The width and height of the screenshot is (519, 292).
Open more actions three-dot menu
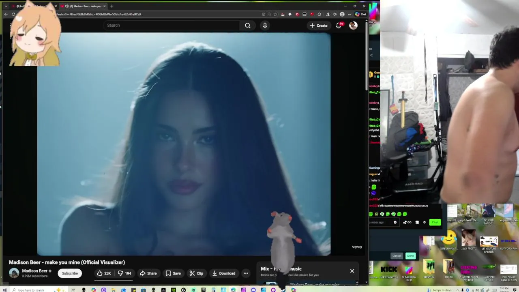coord(246,273)
